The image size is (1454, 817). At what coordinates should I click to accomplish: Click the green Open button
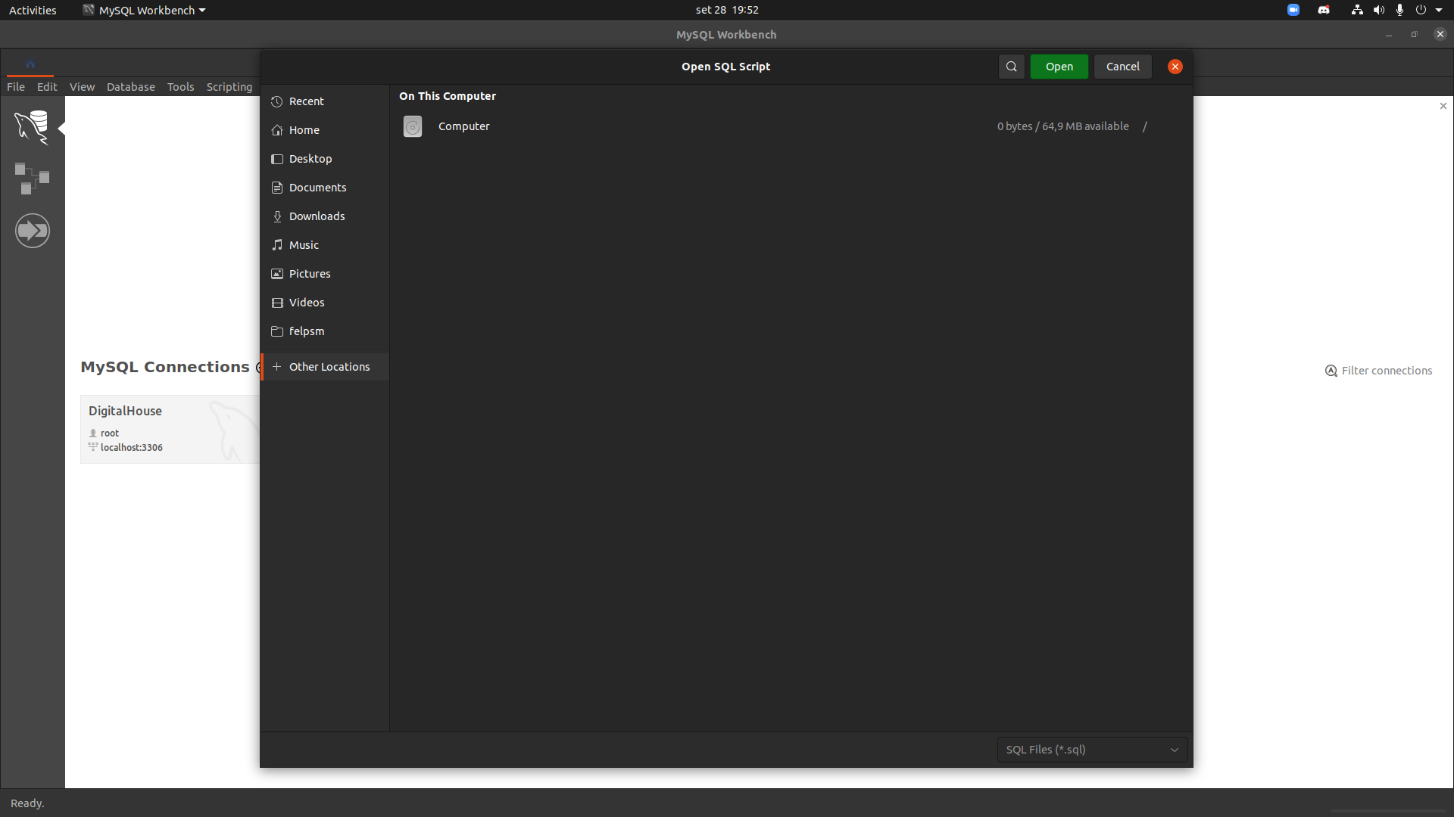[x=1059, y=67]
